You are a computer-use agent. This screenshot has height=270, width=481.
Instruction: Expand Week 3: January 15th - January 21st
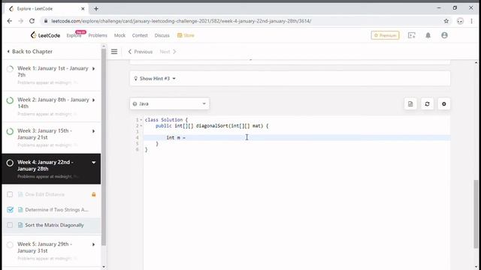tap(93, 131)
